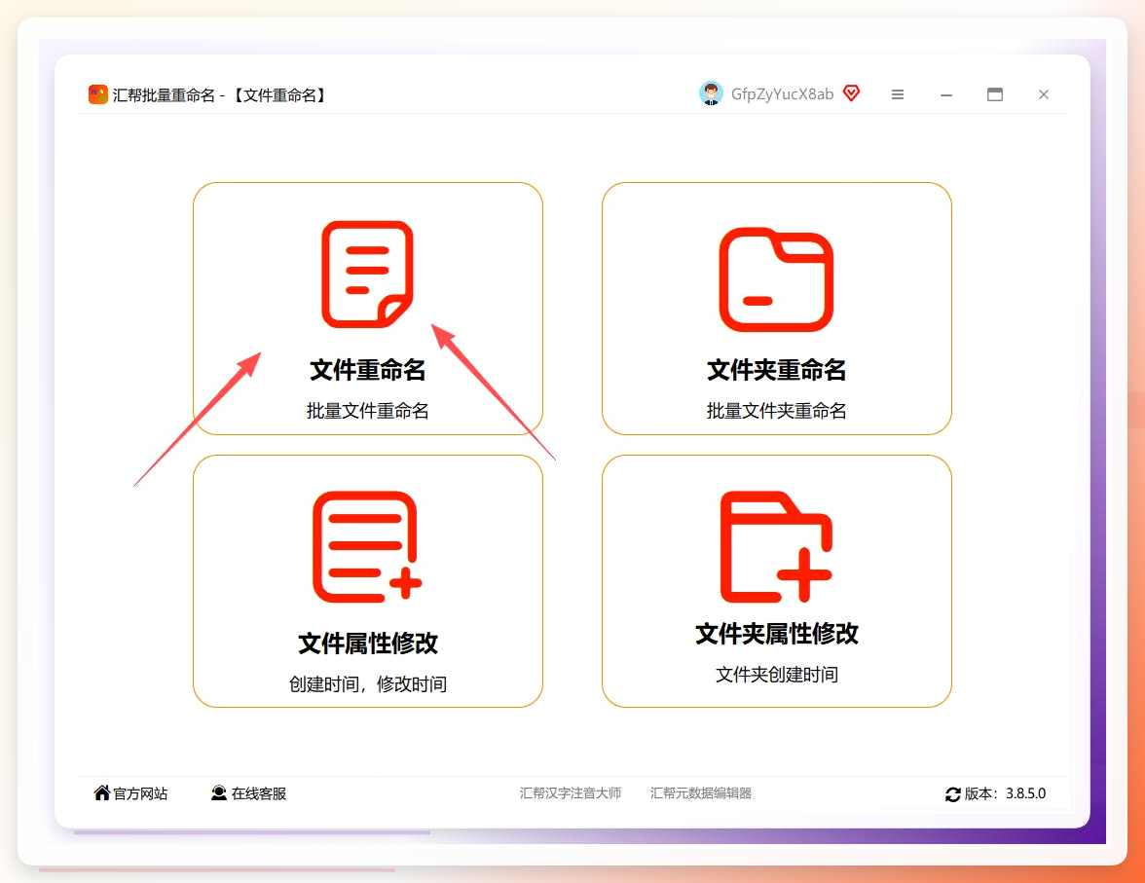Click the refresh icon beside 版本
1145x883 pixels.
click(953, 793)
